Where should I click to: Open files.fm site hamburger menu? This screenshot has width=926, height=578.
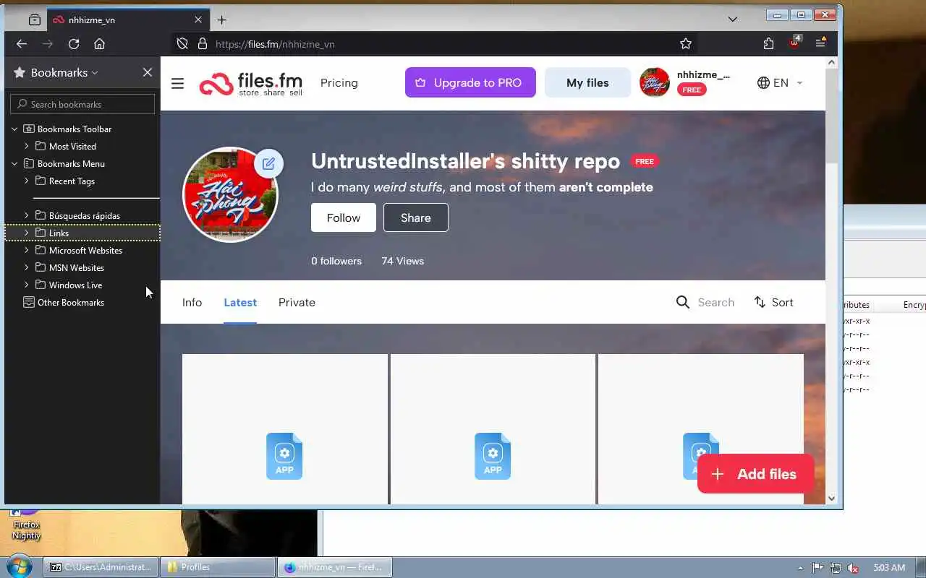(177, 83)
